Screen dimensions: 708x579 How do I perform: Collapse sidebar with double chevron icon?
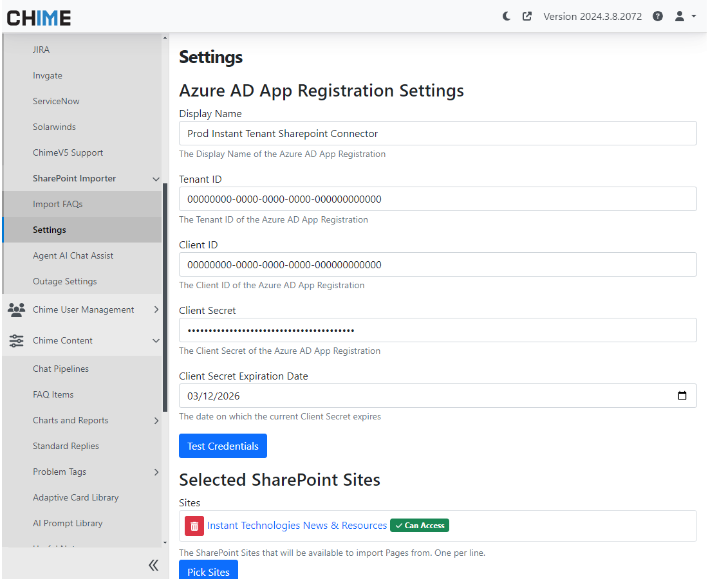(154, 565)
